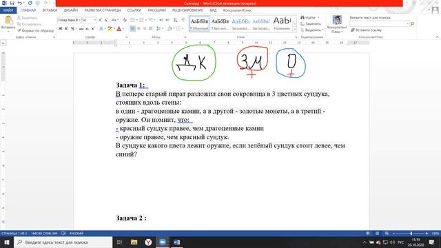Undo the last action
Image resolution: width=441 pixels, height=248 pixels.
(20, 3)
